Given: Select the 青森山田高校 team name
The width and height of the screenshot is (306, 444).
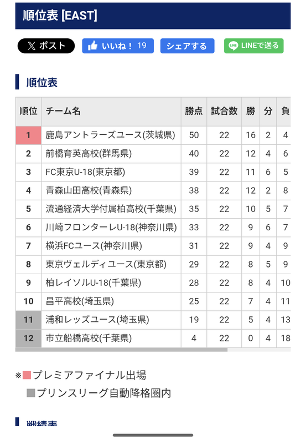Looking at the screenshot, I should click(x=89, y=190).
